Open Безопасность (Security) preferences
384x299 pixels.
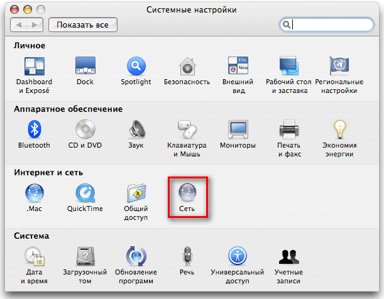click(187, 66)
